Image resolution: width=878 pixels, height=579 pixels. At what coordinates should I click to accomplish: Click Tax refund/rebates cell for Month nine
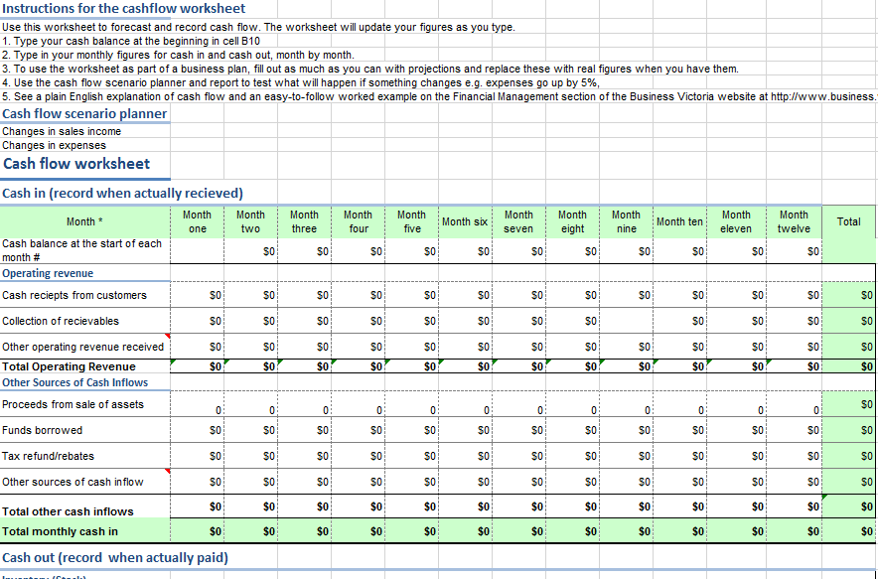pyautogui.click(x=626, y=456)
